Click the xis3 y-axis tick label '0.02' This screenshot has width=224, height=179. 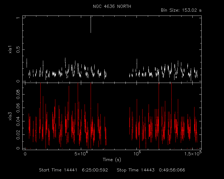[x=18, y=135]
